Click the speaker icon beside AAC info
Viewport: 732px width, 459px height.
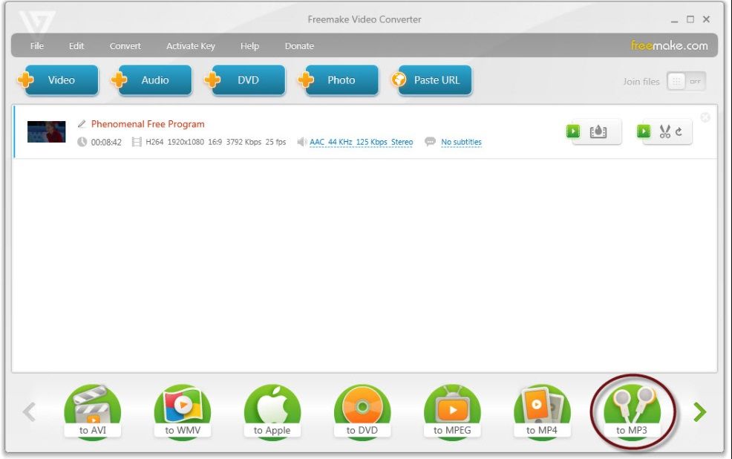click(302, 141)
